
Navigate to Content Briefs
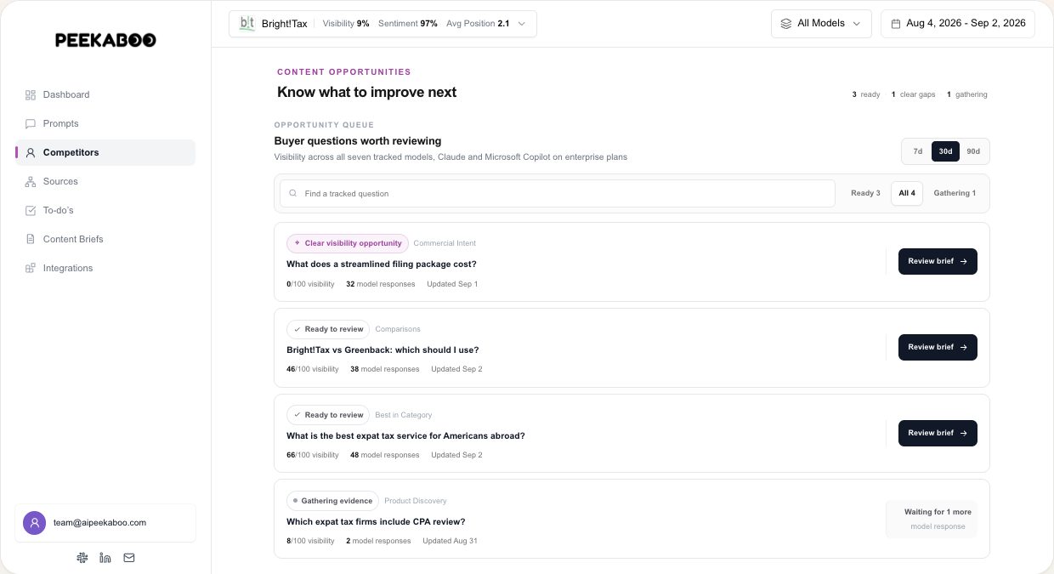pyautogui.click(x=105, y=239)
